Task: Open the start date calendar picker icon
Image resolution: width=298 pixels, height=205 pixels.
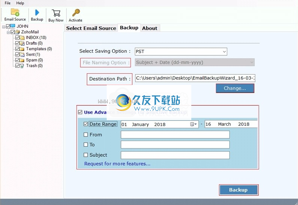Action: 193,124
